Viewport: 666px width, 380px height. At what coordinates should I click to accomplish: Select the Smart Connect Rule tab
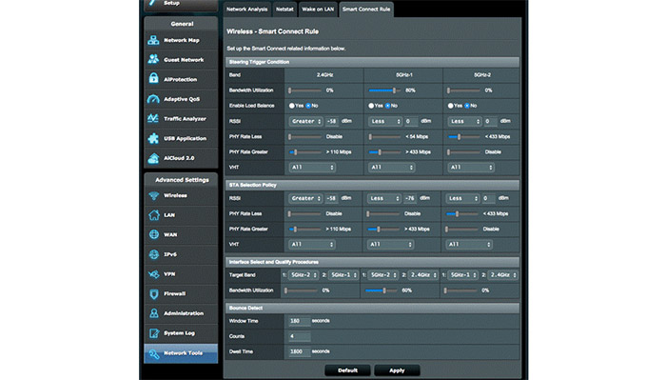coord(366,10)
